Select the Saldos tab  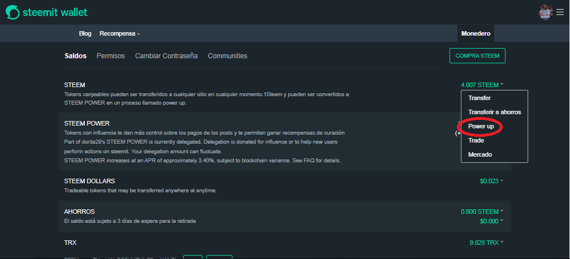click(x=76, y=55)
